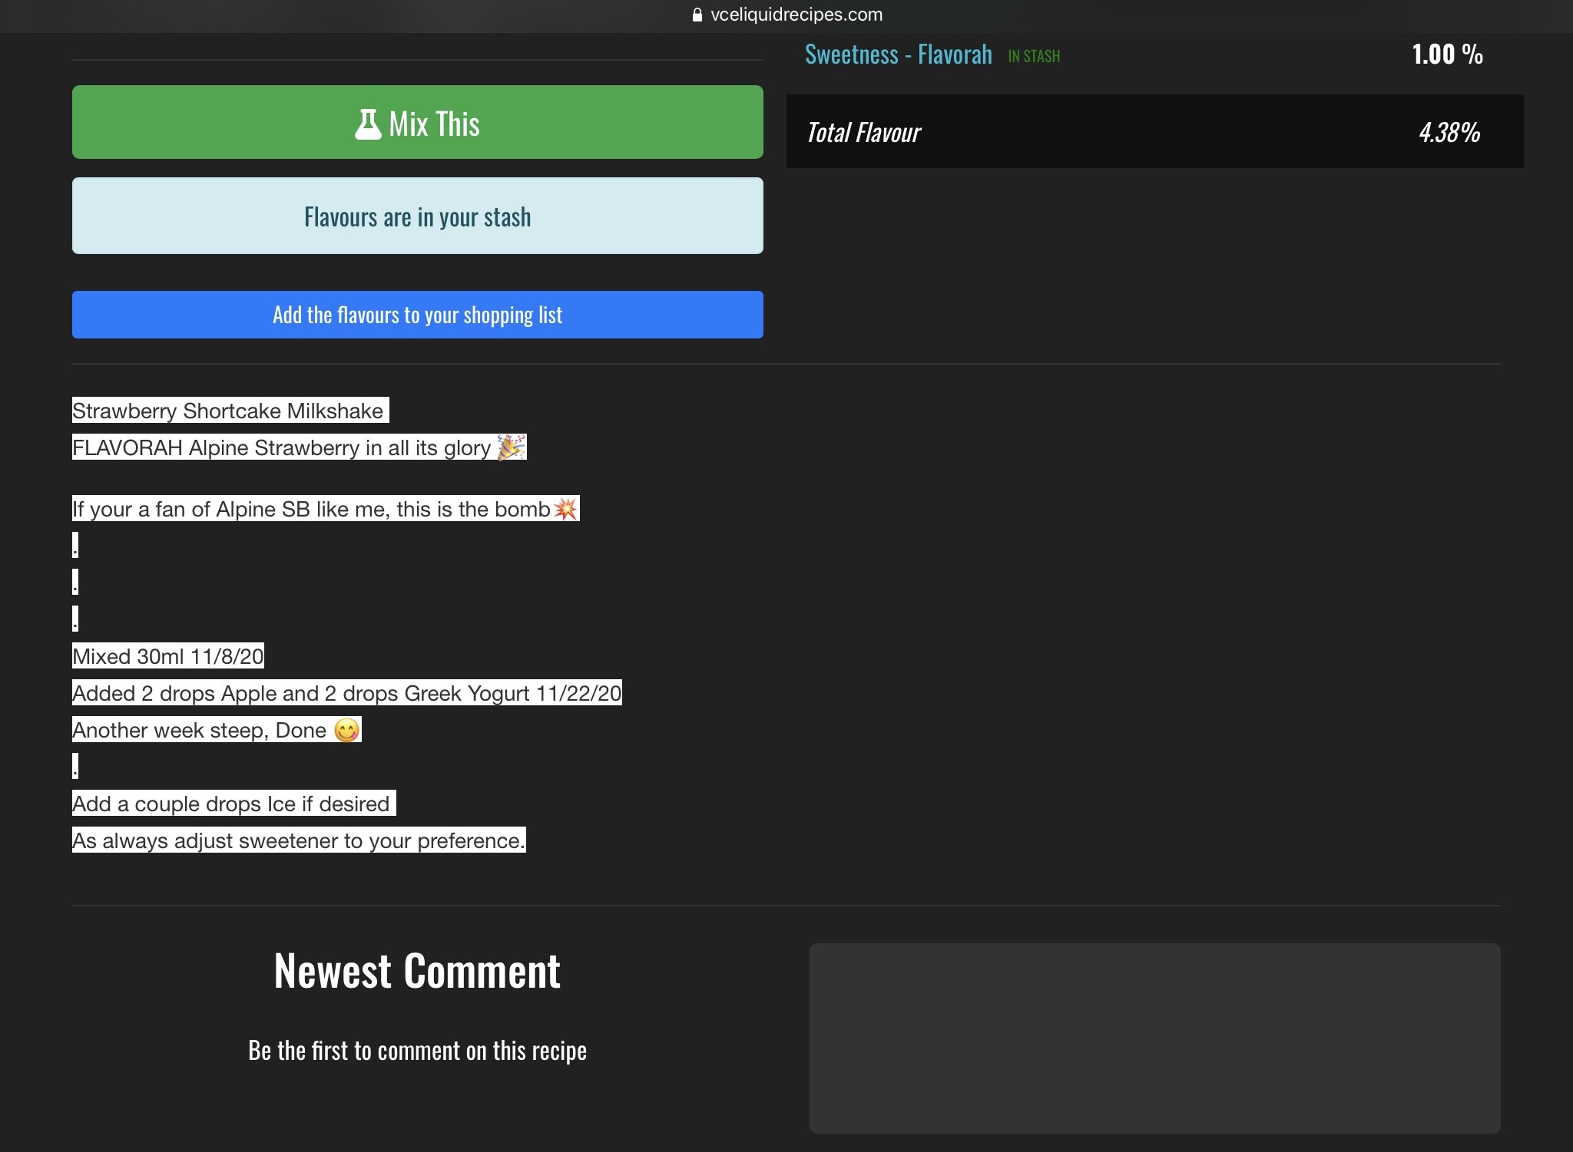Click the lock icon in the address bar
This screenshot has height=1152, width=1573.
(697, 15)
